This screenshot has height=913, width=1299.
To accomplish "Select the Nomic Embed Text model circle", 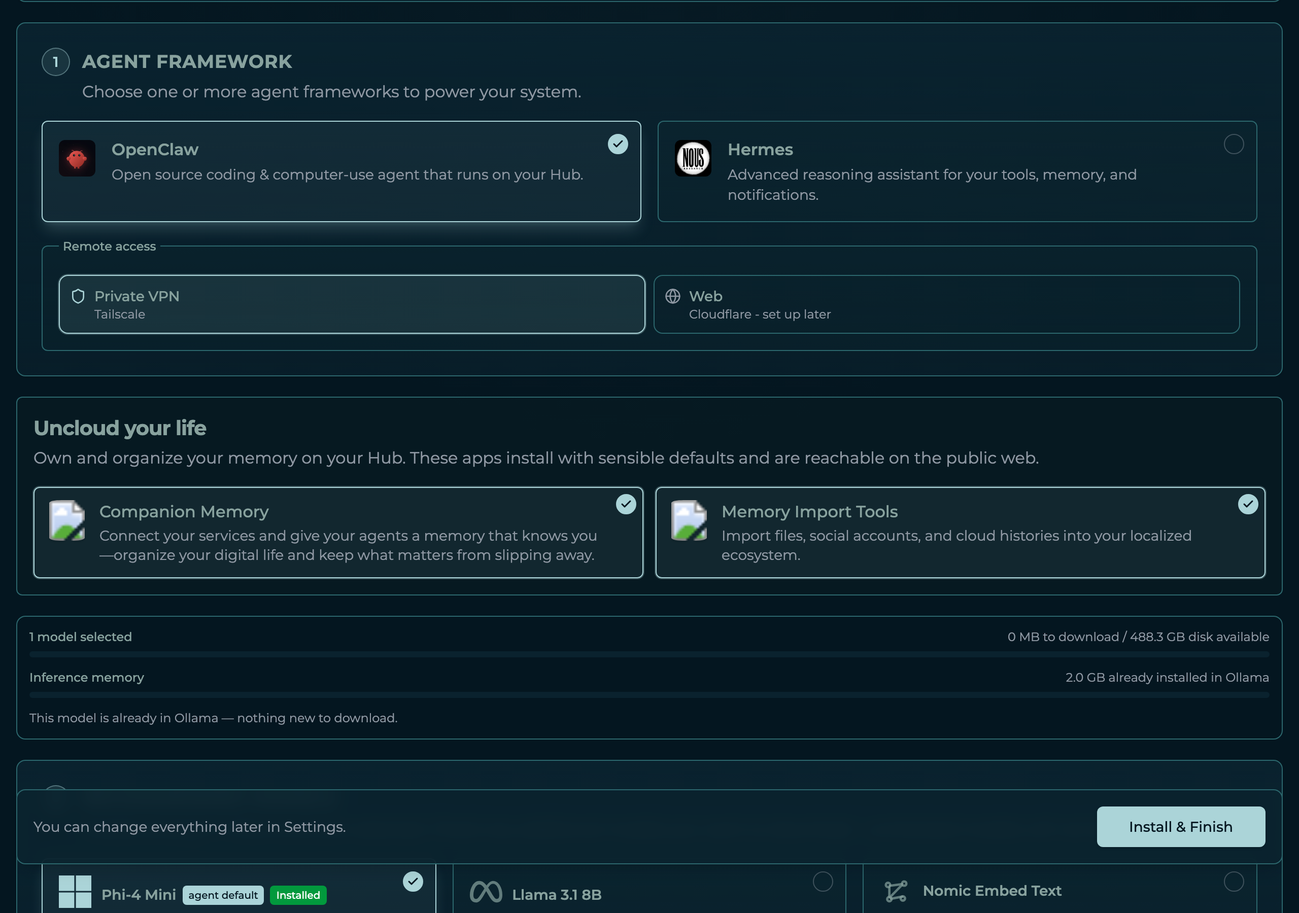I will pos(1234,882).
